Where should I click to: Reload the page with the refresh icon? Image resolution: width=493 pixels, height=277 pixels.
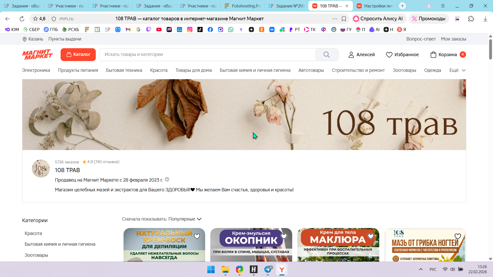click(x=22, y=19)
